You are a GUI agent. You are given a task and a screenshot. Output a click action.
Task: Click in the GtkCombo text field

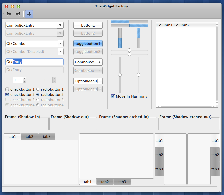(x=32, y=44)
